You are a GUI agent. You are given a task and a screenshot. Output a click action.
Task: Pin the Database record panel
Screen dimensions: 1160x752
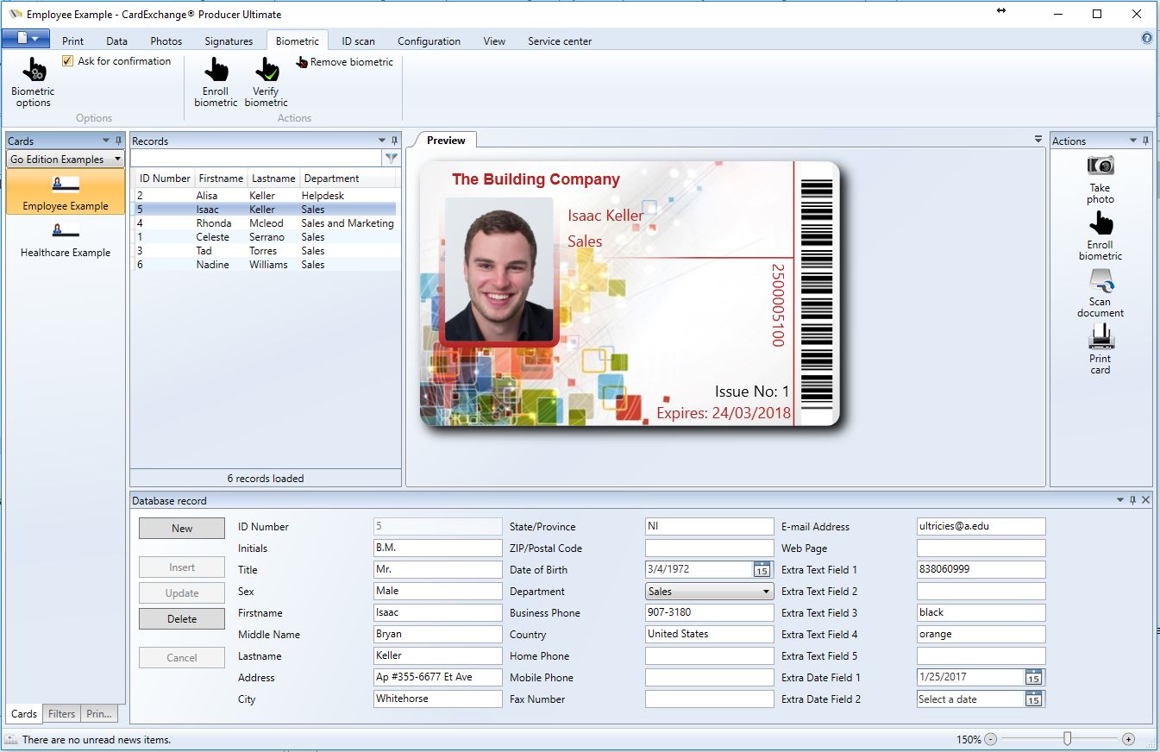pos(1133,500)
